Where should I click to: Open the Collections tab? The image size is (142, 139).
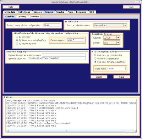click(24, 12)
